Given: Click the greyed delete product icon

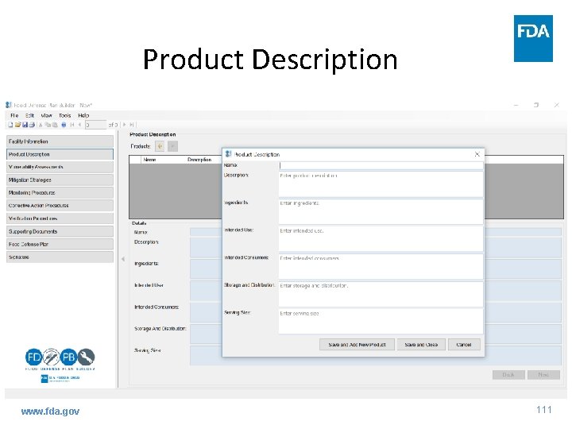Looking at the screenshot, I should (172, 146).
